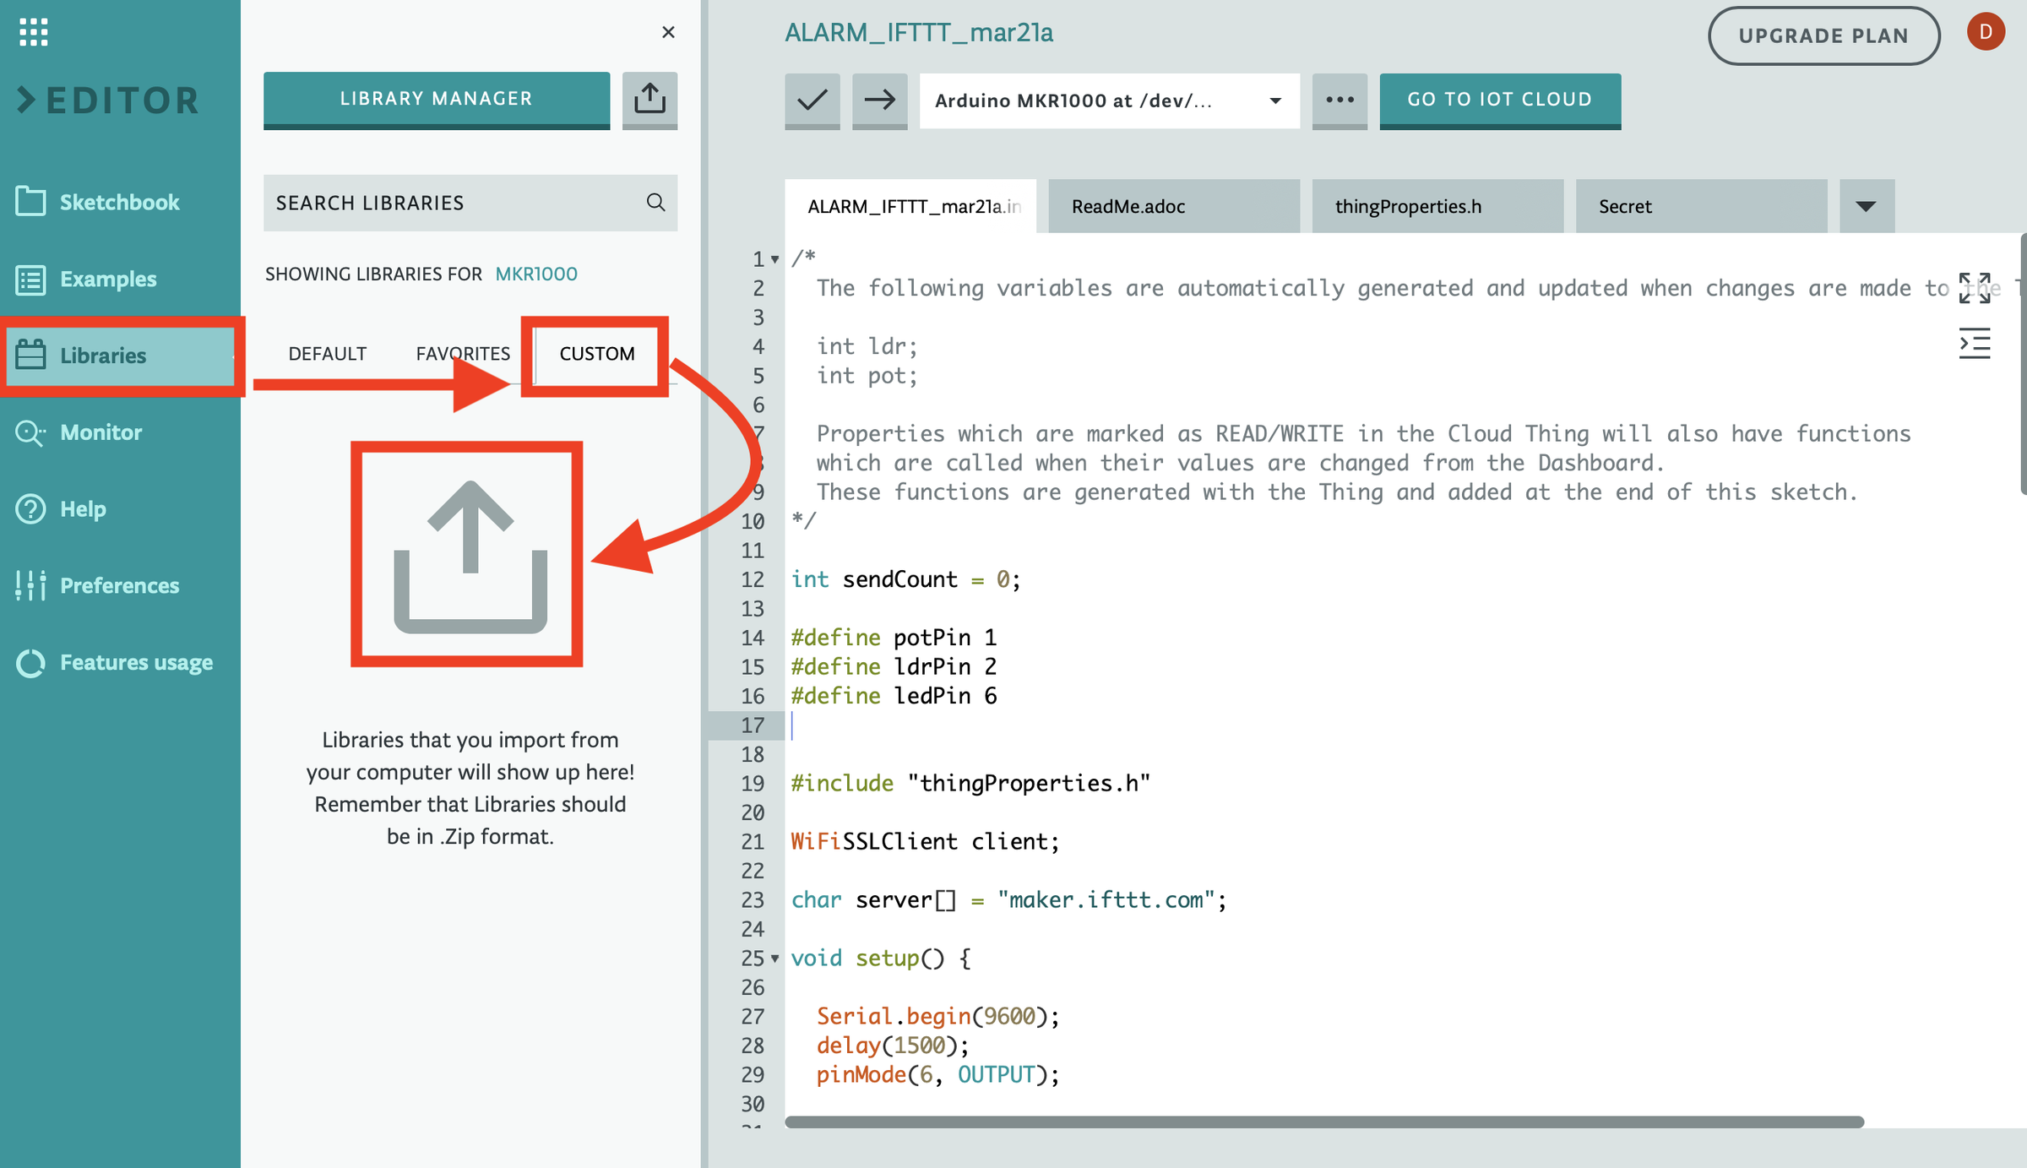This screenshot has height=1168, width=2027.
Task: Click the auto-indent code icon
Action: 1974,344
